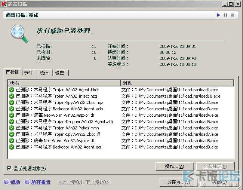243x190 pixels.
Task: Click the Kaspersky logo in title bar
Action: [4, 4]
